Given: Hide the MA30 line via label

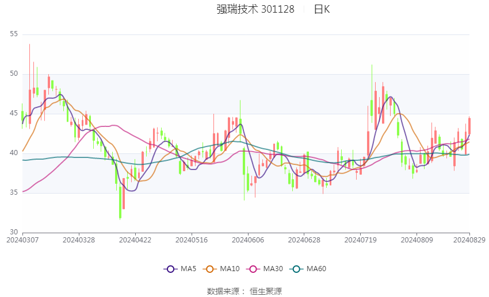Looking at the screenshot, I should click(273, 269).
